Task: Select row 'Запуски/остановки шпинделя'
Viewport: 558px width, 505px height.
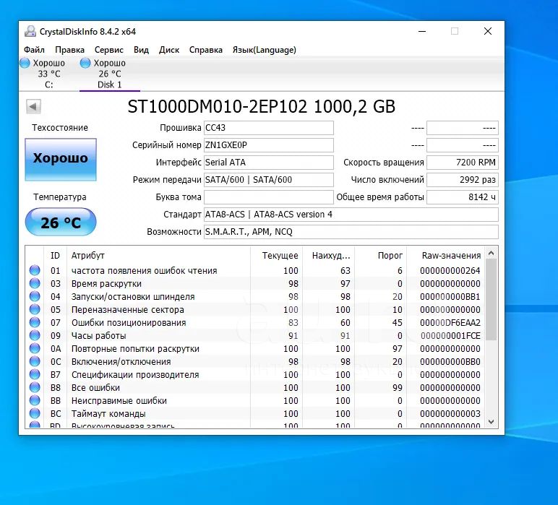Action: pyautogui.click(x=255, y=297)
